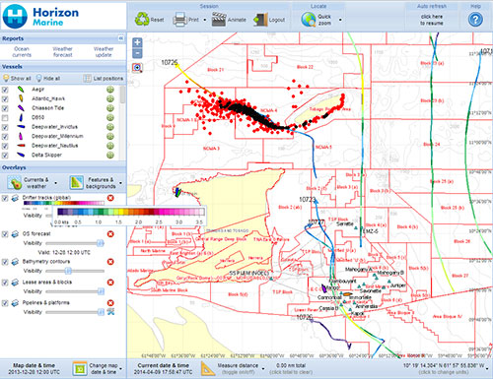This screenshot has width=493, height=379.
Task: Click the Change map date calendar icon
Action: click(x=79, y=368)
